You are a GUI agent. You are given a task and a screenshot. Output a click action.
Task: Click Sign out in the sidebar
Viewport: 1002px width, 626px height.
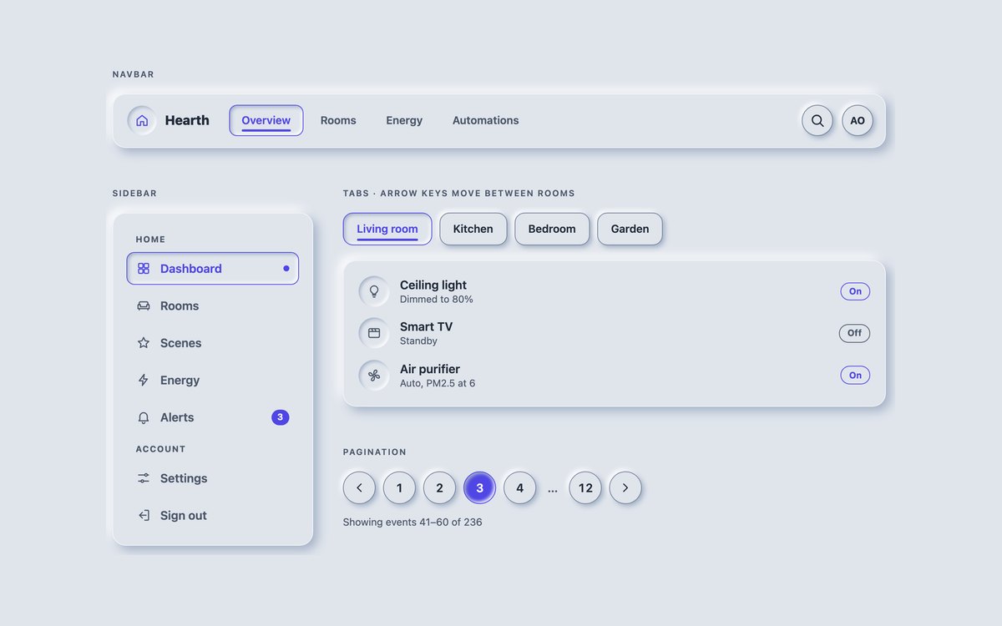click(213, 516)
